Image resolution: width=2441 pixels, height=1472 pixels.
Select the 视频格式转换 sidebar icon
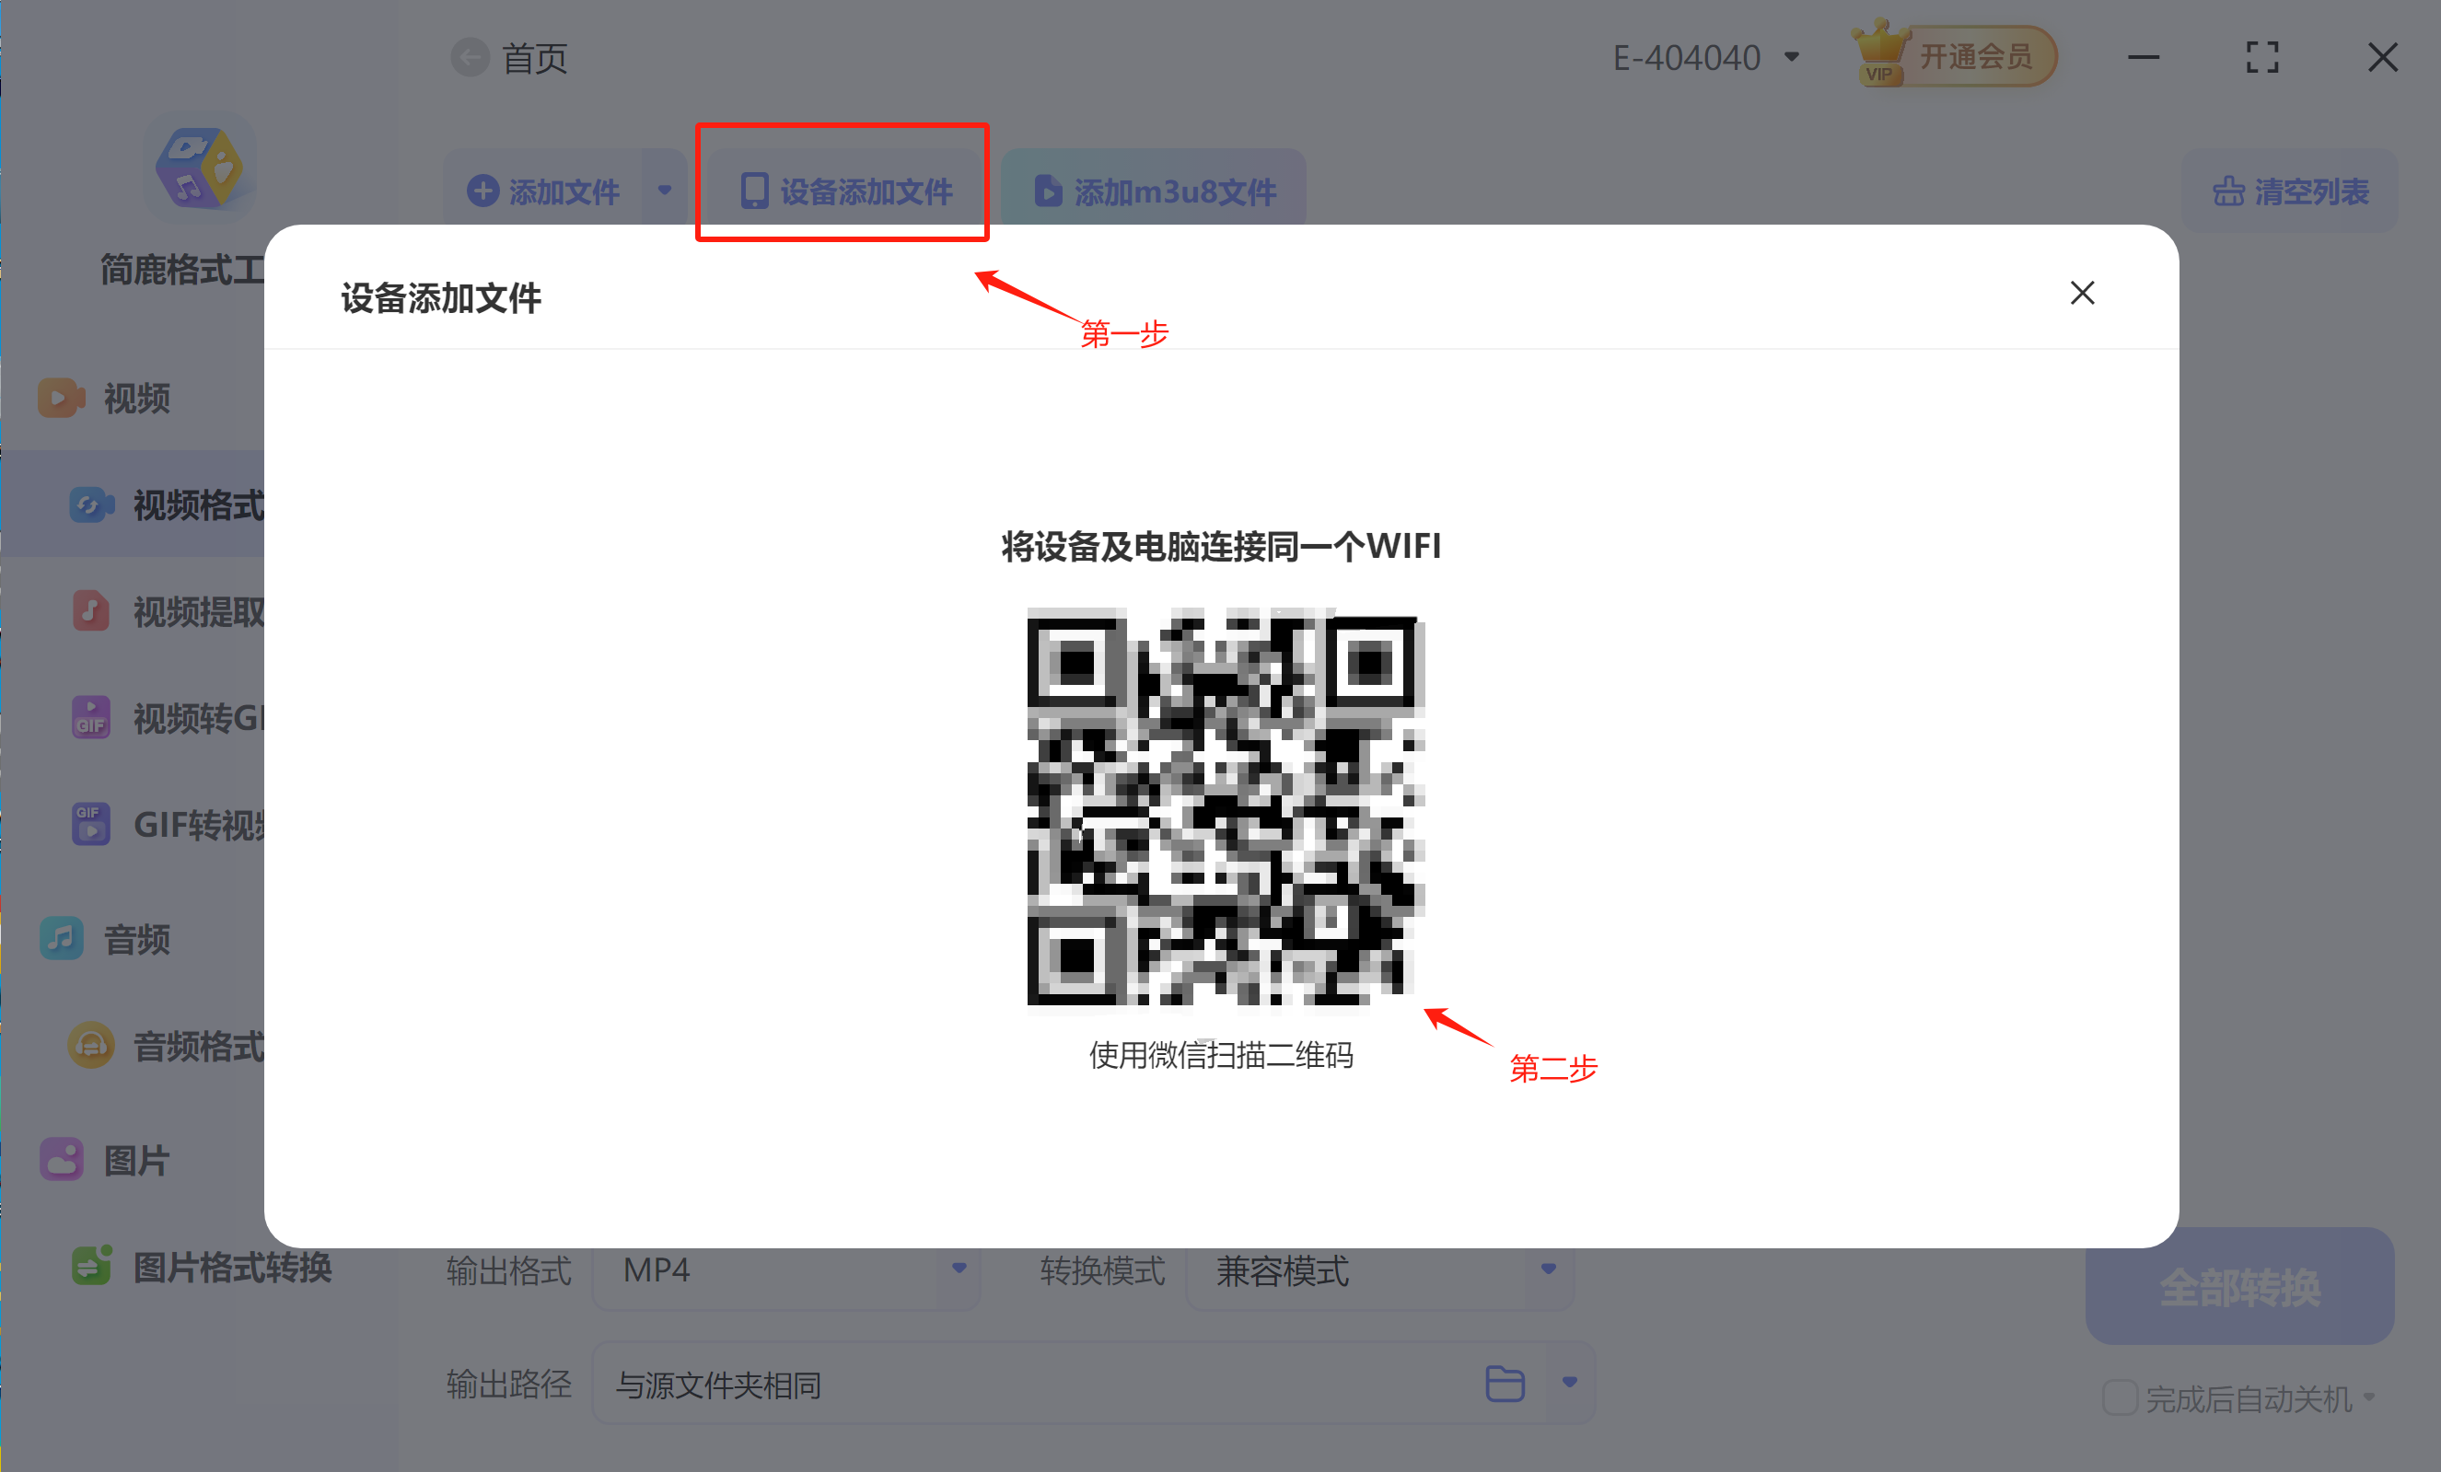(90, 504)
